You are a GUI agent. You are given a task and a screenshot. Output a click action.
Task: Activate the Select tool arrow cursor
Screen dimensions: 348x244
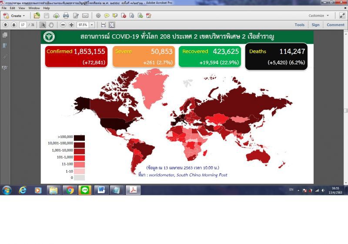(x=43, y=25)
